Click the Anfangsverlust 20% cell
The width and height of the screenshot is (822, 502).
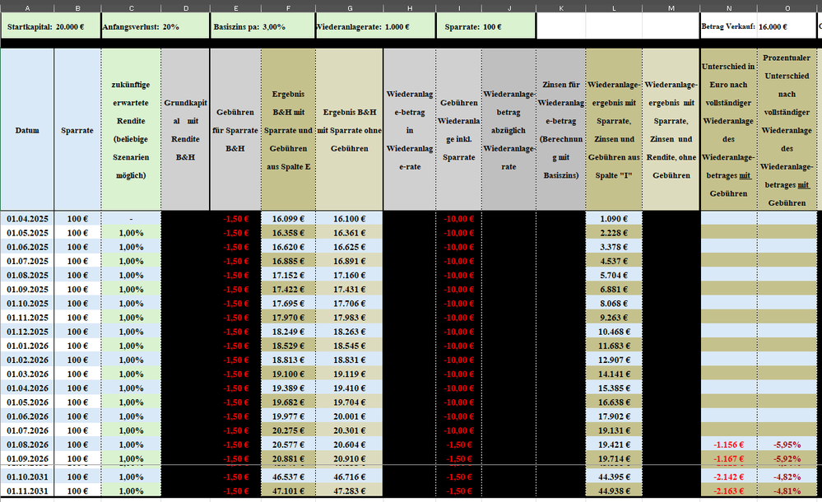coord(156,27)
